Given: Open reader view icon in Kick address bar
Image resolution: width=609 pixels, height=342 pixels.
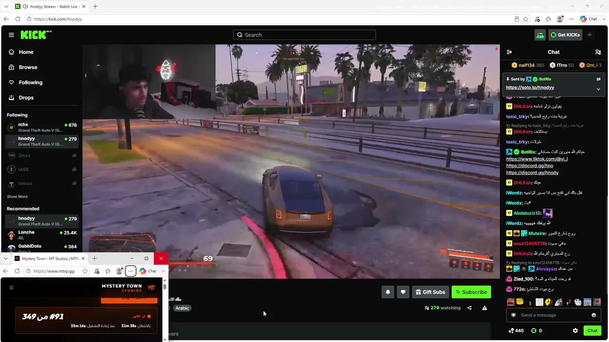Looking at the screenshot, I should (517, 19).
